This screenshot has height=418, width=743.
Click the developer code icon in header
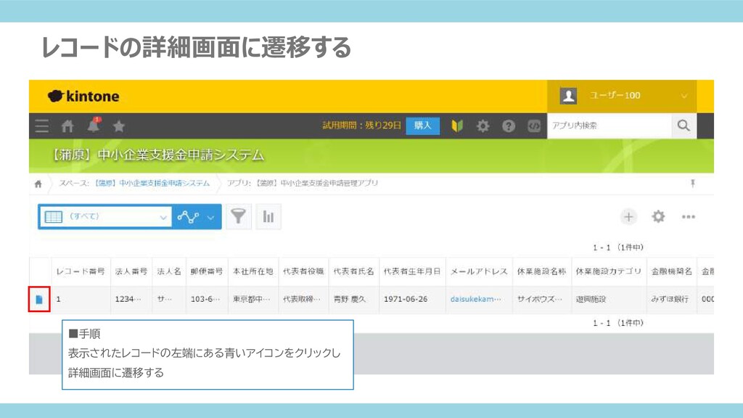click(533, 126)
